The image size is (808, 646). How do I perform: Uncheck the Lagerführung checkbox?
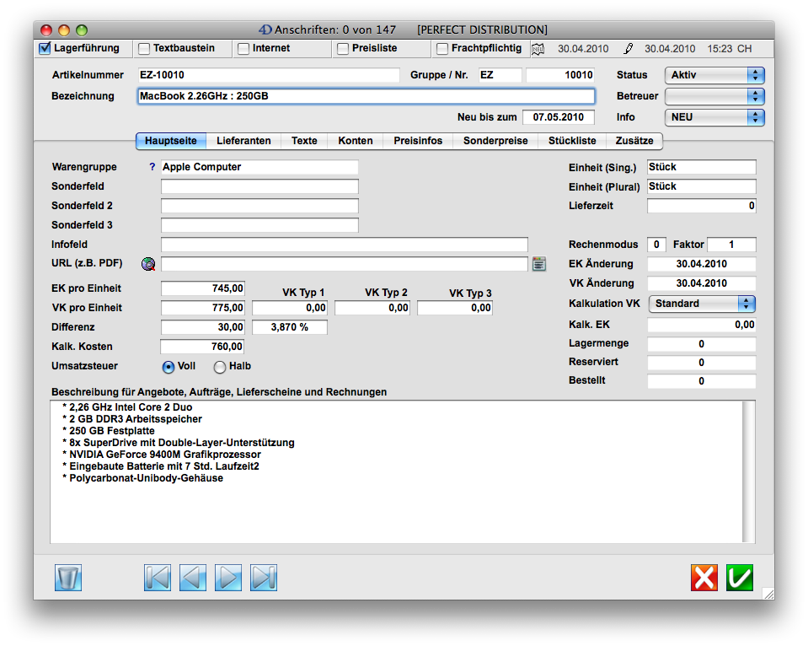[45, 49]
